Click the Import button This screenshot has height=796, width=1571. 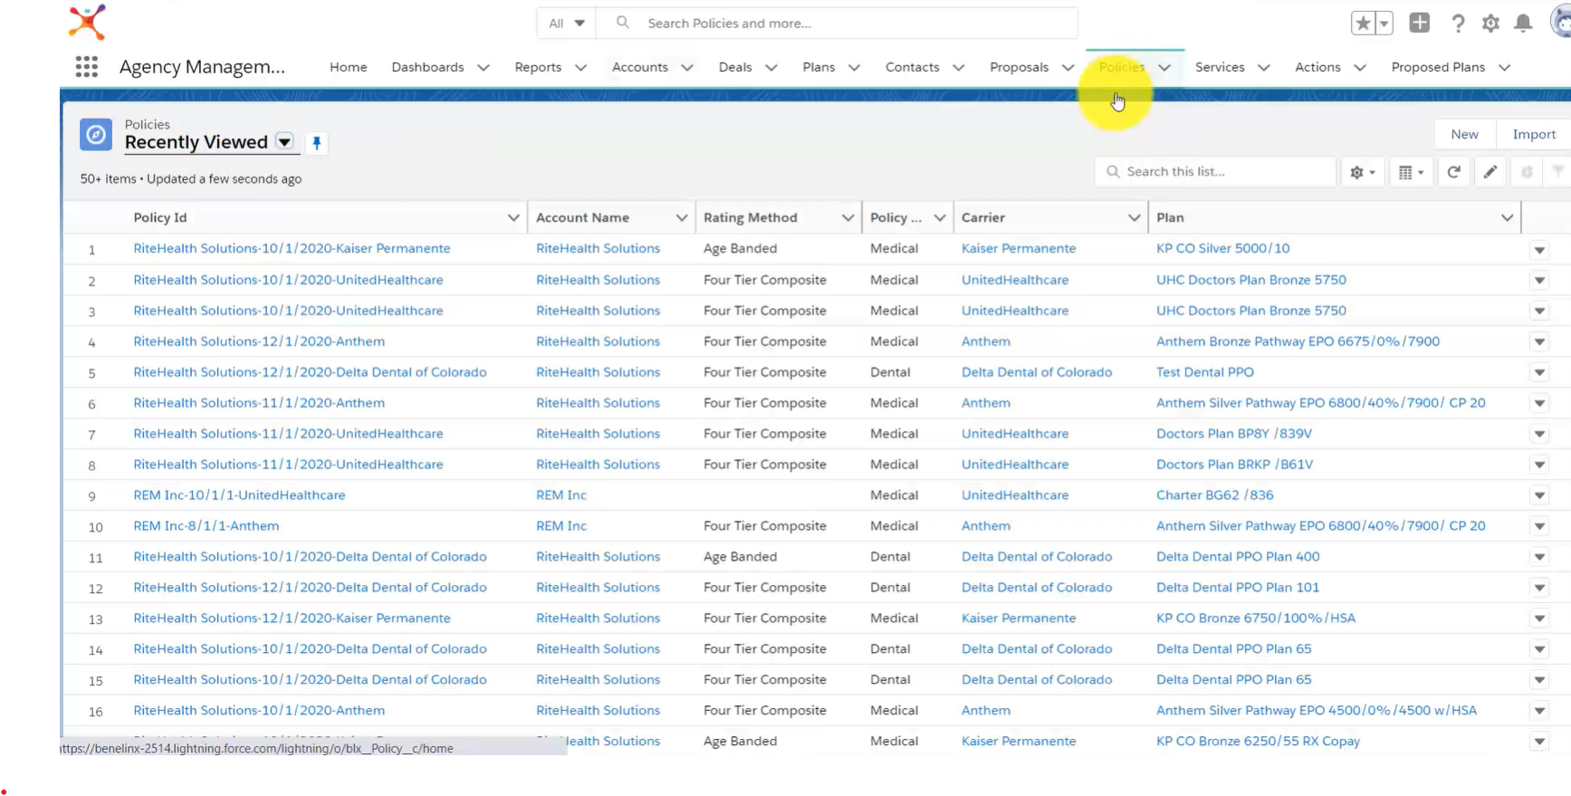pyautogui.click(x=1534, y=134)
